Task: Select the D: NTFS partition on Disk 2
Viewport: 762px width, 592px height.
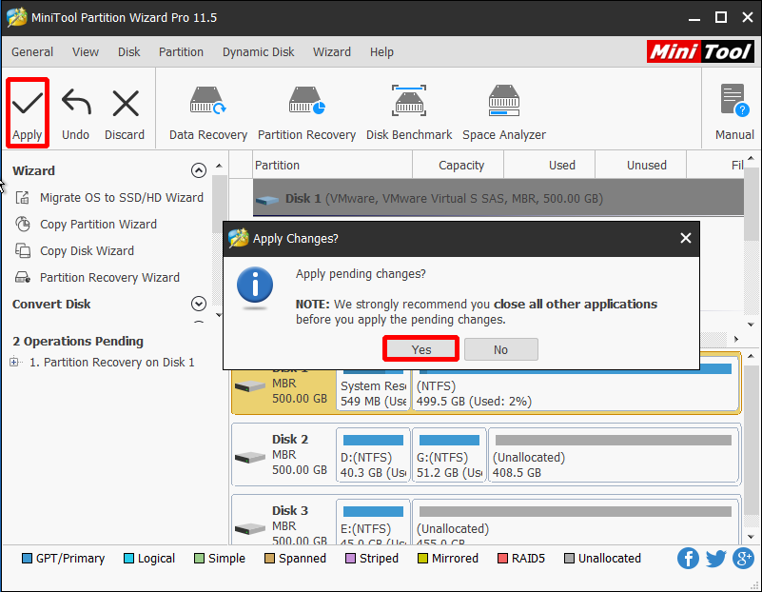Action: [x=373, y=455]
